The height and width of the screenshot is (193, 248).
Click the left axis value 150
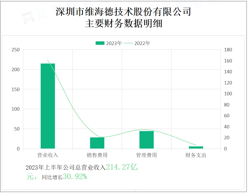pos(16,89)
